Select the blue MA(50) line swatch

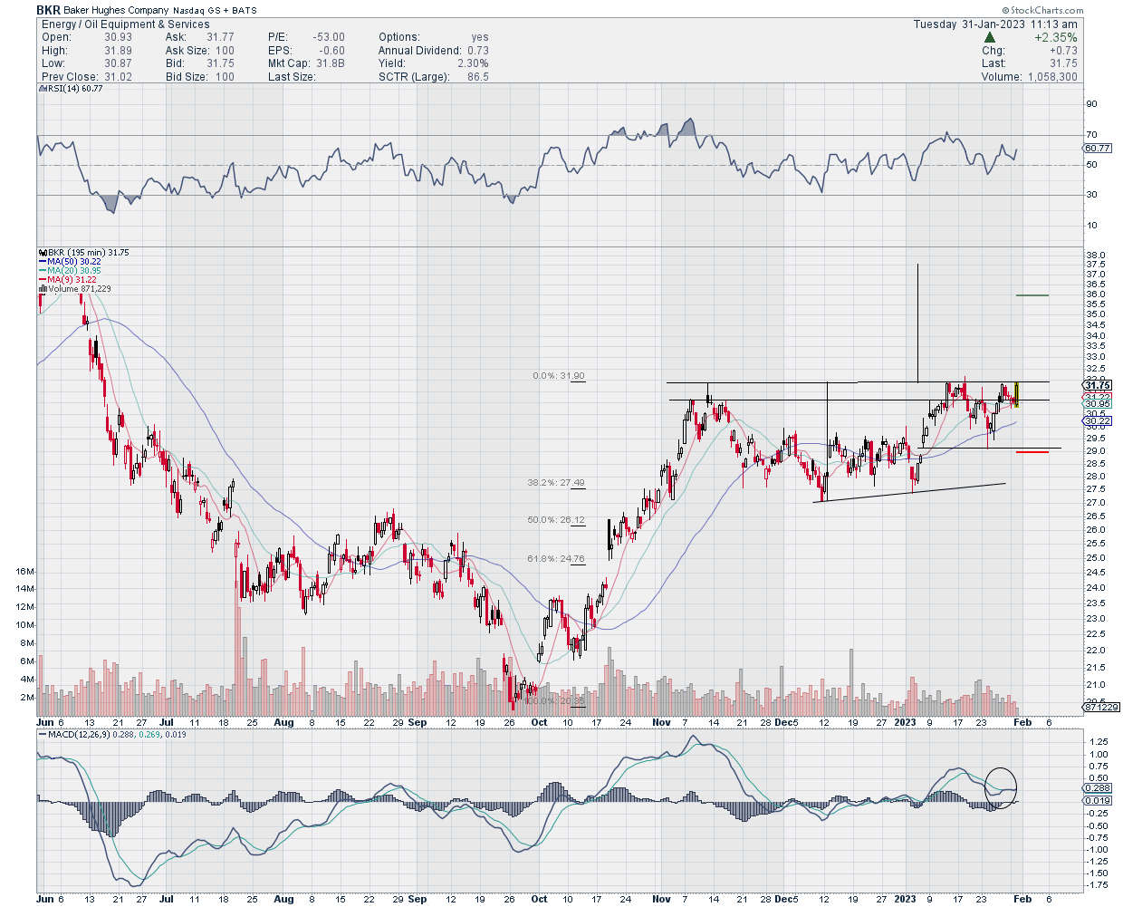pos(42,262)
